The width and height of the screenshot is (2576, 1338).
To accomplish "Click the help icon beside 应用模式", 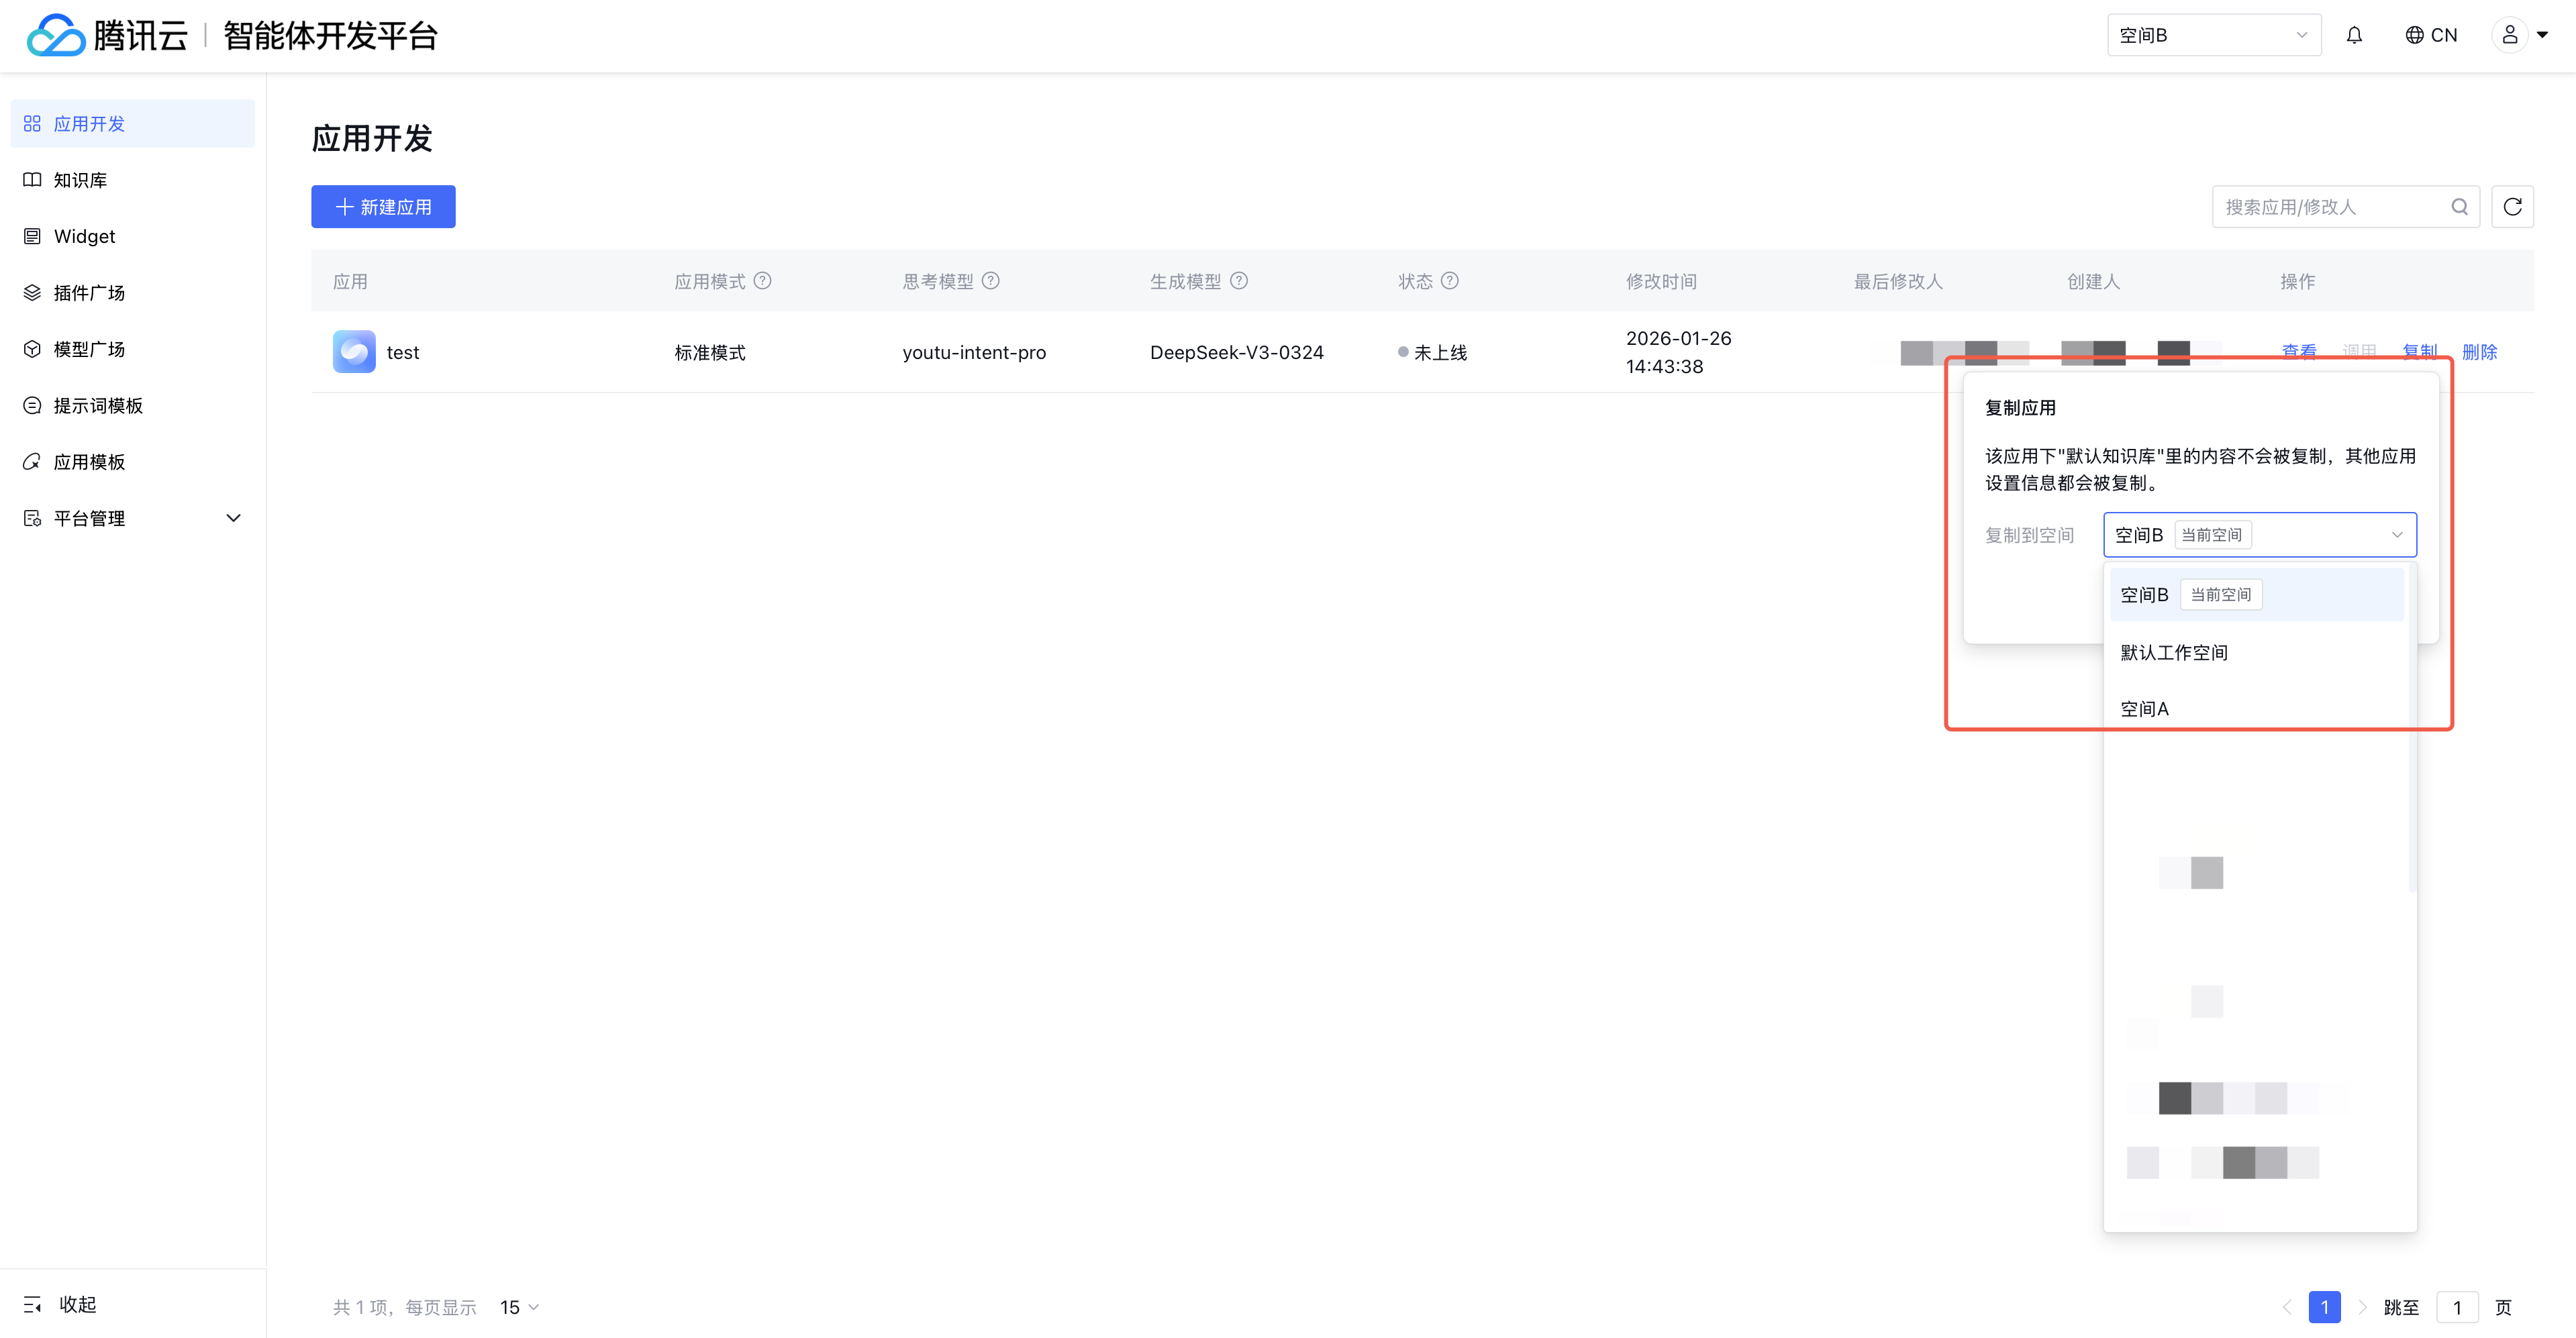I will [x=763, y=281].
